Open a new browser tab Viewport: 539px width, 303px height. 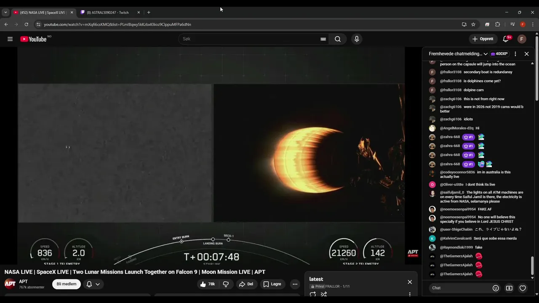pos(149,13)
